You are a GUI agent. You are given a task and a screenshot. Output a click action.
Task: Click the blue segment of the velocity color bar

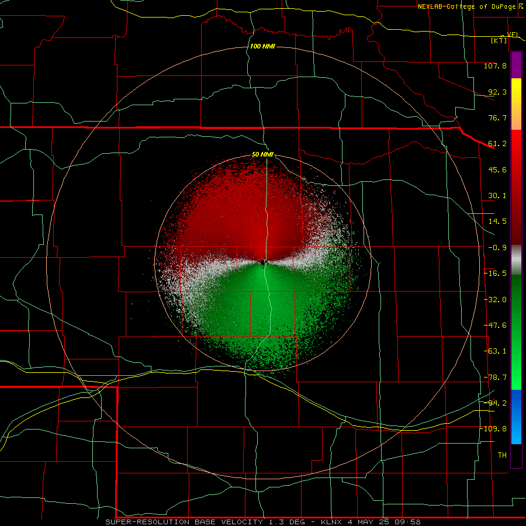click(516, 417)
